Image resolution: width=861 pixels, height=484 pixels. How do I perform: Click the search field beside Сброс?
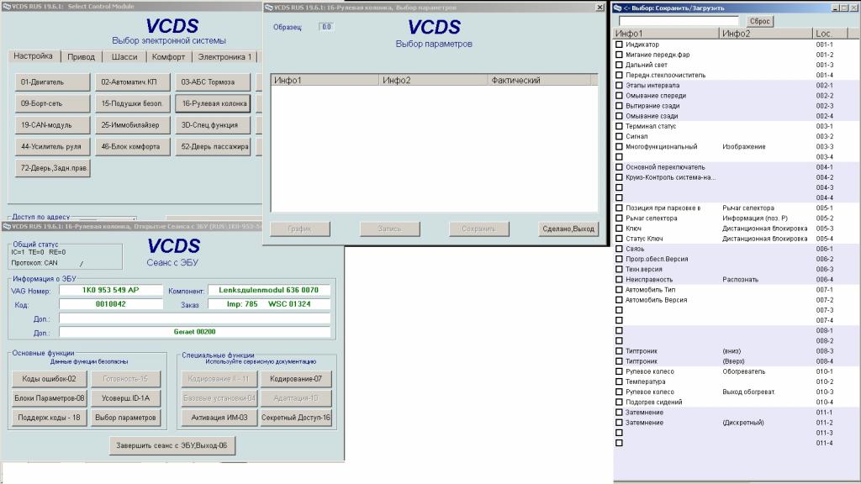coord(679,21)
